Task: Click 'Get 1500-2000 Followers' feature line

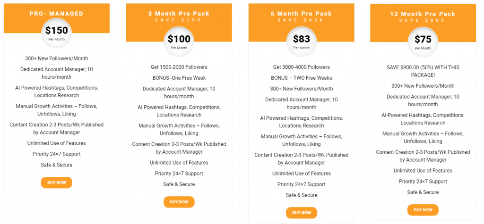Action: [179, 67]
